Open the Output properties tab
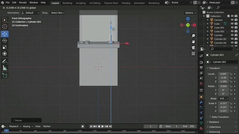The image size is (239, 134). 201,68
